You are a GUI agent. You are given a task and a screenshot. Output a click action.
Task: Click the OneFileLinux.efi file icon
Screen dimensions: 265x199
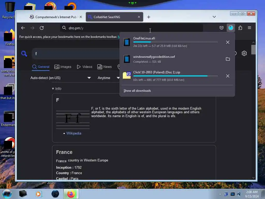127,42
